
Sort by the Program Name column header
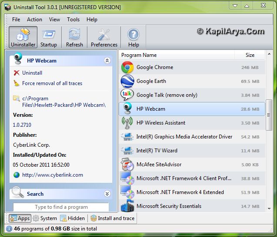(177, 55)
